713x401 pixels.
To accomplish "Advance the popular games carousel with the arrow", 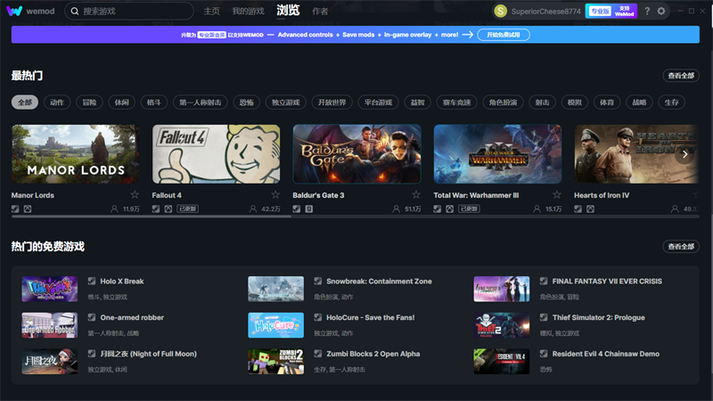I will click(684, 154).
